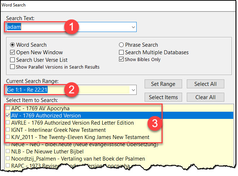The image size is (238, 176).
Task: Check the Noordtzij_Psalmen checkbox
Action: click(x=8, y=158)
